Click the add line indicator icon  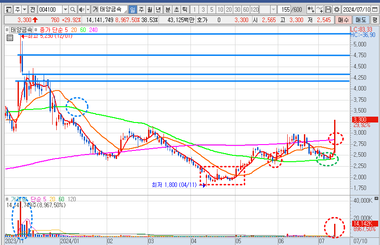coord(320,10)
